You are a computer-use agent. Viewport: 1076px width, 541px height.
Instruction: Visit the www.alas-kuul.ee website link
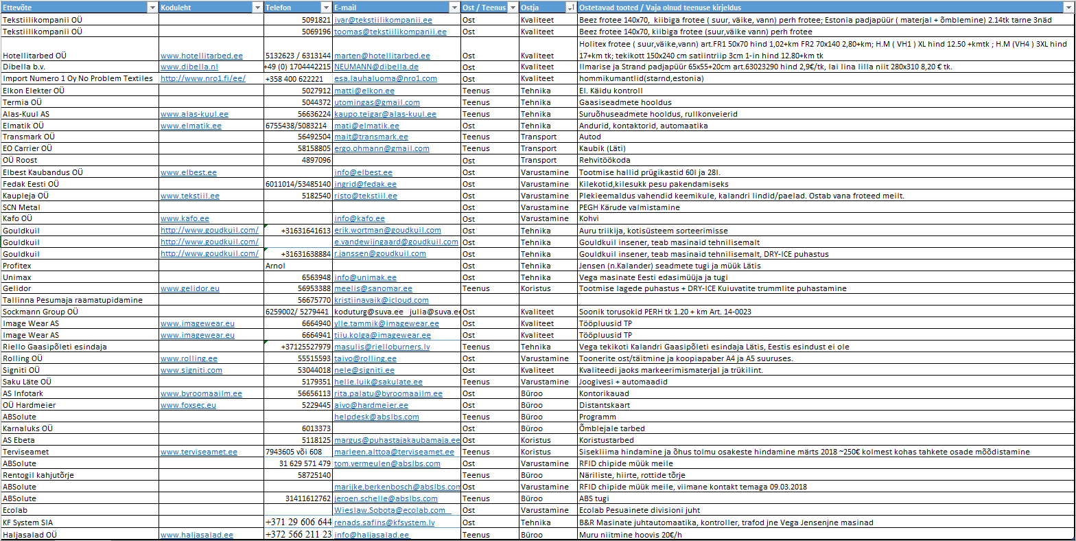pyautogui.click(x=195, y=114)
